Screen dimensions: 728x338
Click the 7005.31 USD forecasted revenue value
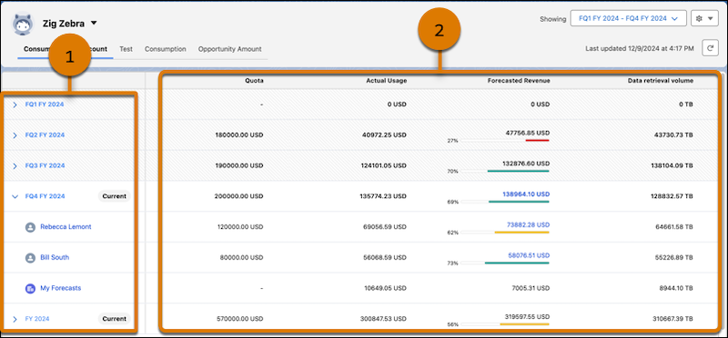click(x=530, y=288)
